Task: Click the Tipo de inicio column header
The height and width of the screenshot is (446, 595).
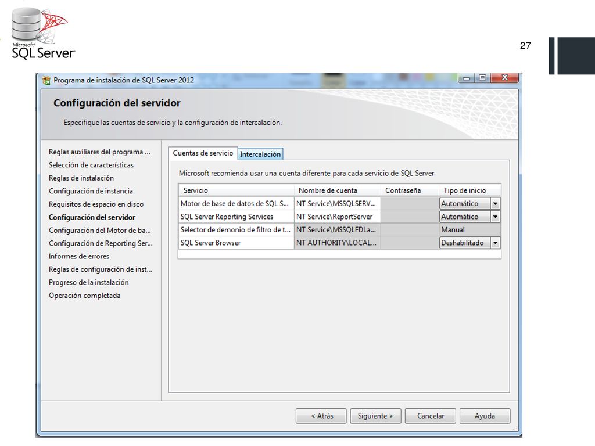Action: 469,190
